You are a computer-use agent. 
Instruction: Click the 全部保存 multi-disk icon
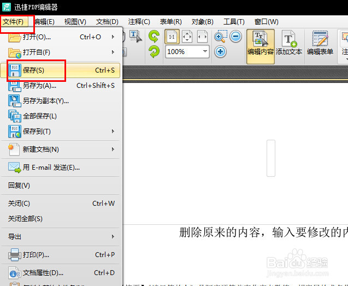15,116
